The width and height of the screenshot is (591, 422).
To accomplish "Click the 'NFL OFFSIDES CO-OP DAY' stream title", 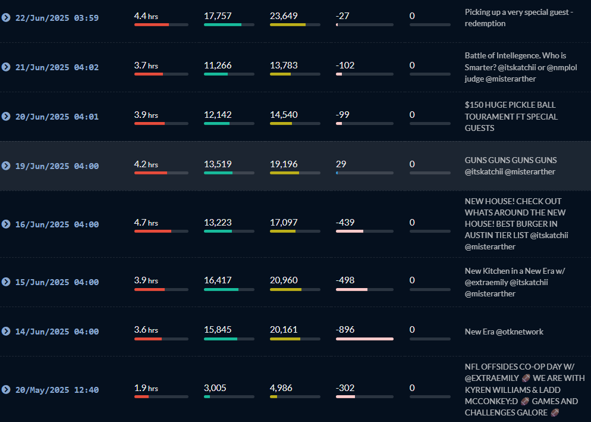I will pyautogui.click(x=524, y=389).
